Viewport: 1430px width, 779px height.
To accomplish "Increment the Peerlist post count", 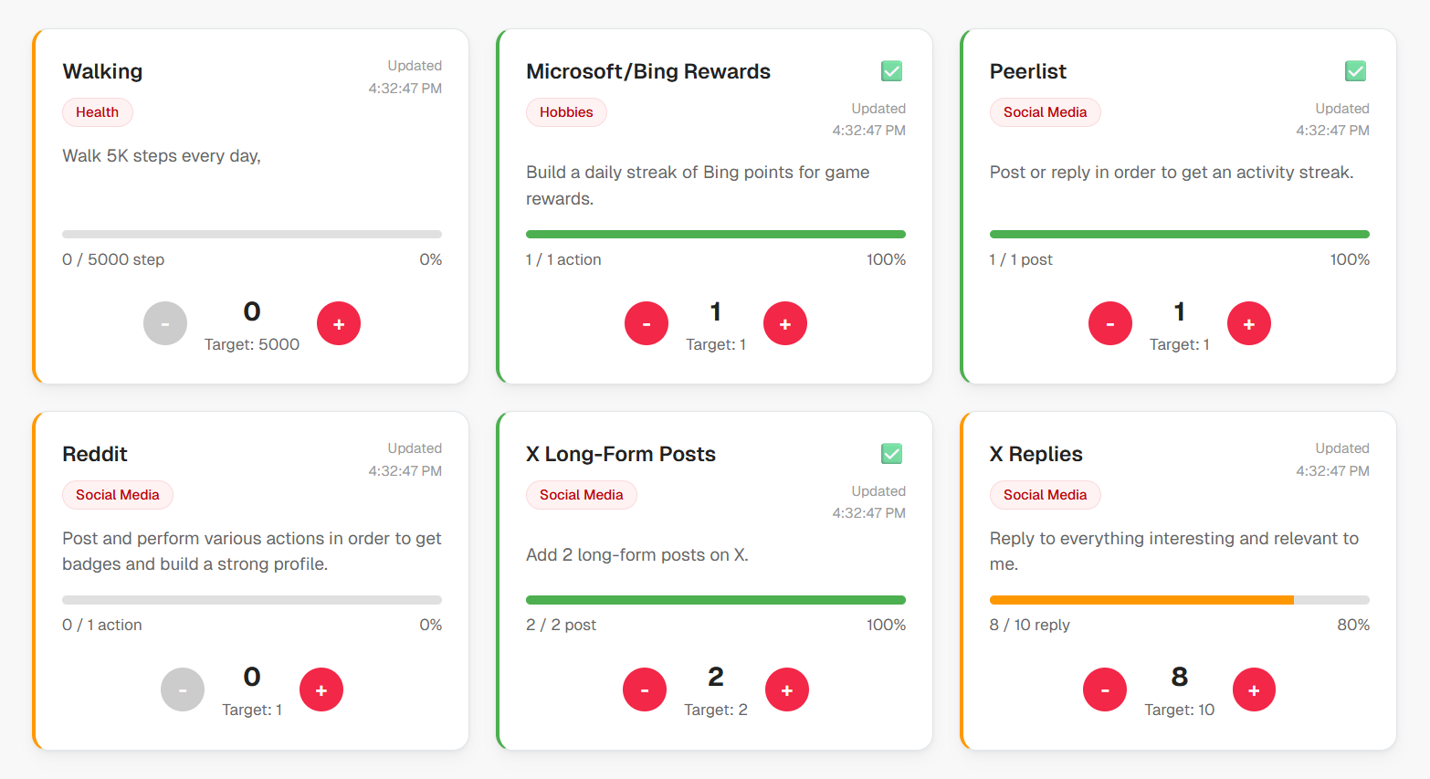I will 1249,322.
